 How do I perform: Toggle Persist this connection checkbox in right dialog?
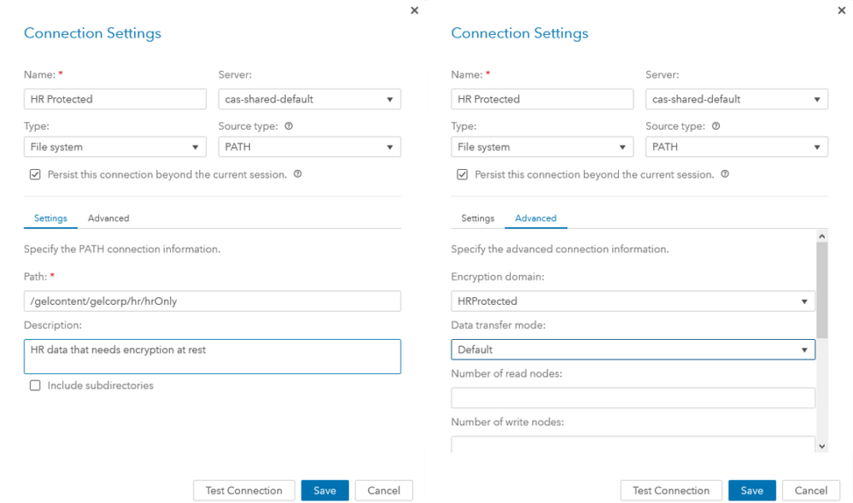pos(462,174)
